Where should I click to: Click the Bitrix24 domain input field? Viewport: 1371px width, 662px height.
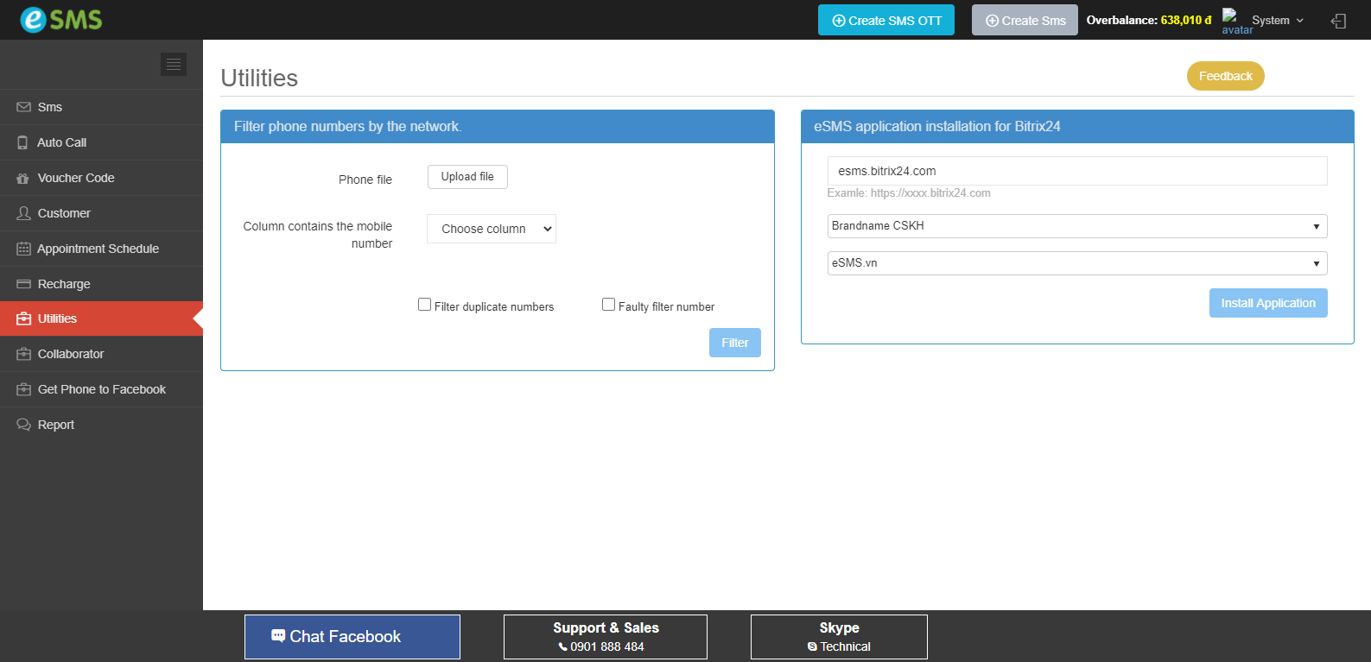1076,171
